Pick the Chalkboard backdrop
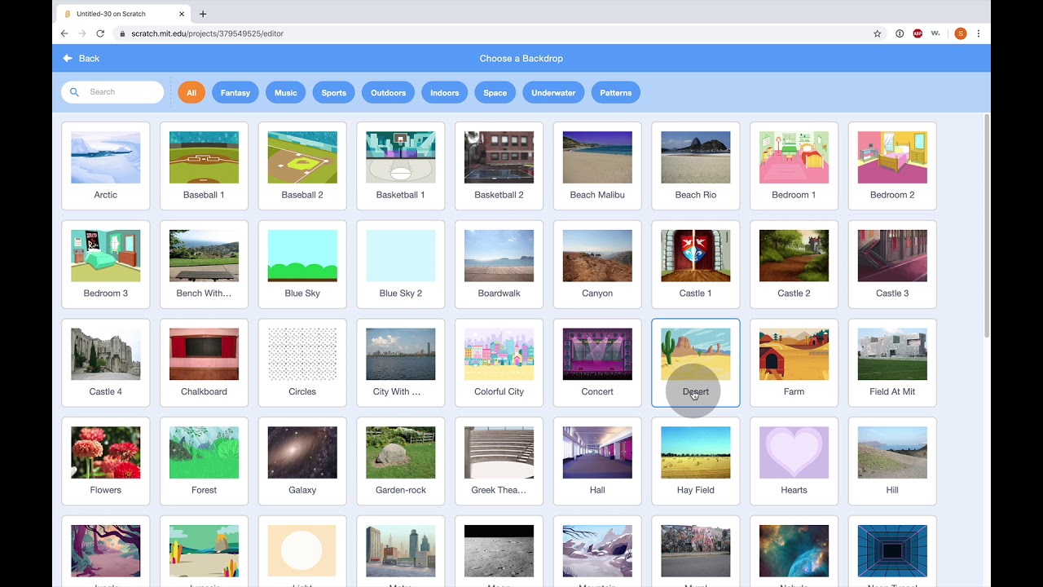 (205, 363)
